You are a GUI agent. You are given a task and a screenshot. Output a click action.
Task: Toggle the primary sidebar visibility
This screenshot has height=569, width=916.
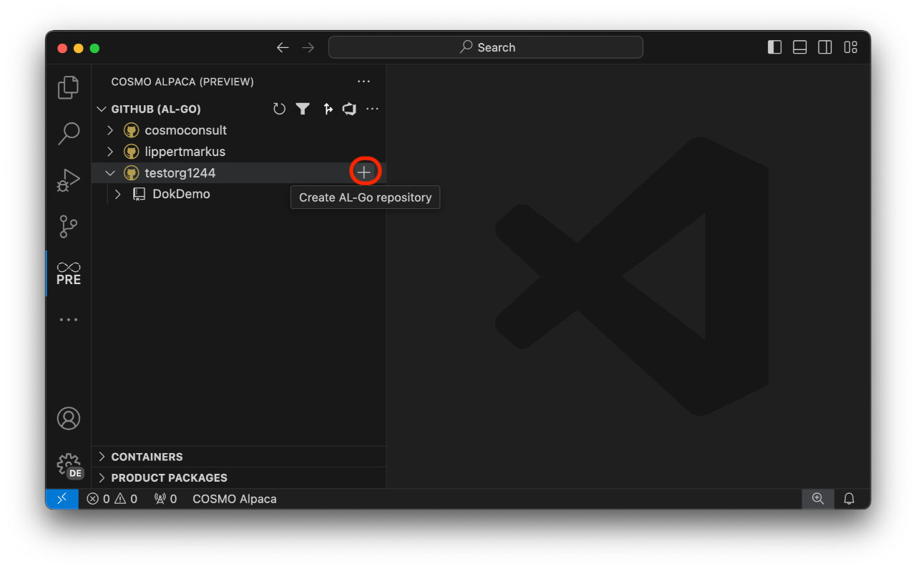point(774,47)
